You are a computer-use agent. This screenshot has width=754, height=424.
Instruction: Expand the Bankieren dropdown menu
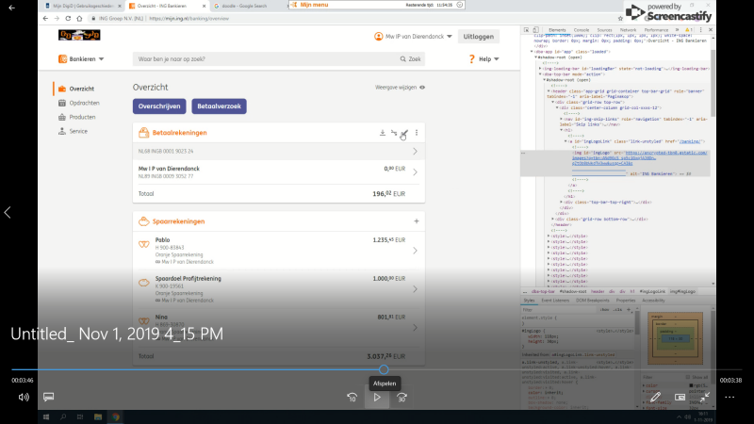(x=82, y=59)
